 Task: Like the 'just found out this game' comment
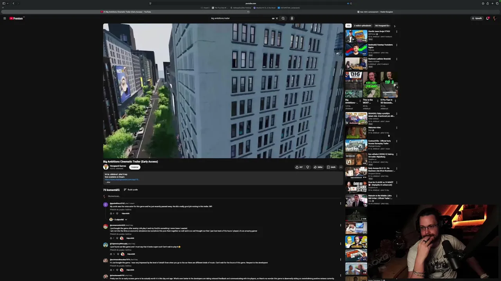(x=111, y=254)
